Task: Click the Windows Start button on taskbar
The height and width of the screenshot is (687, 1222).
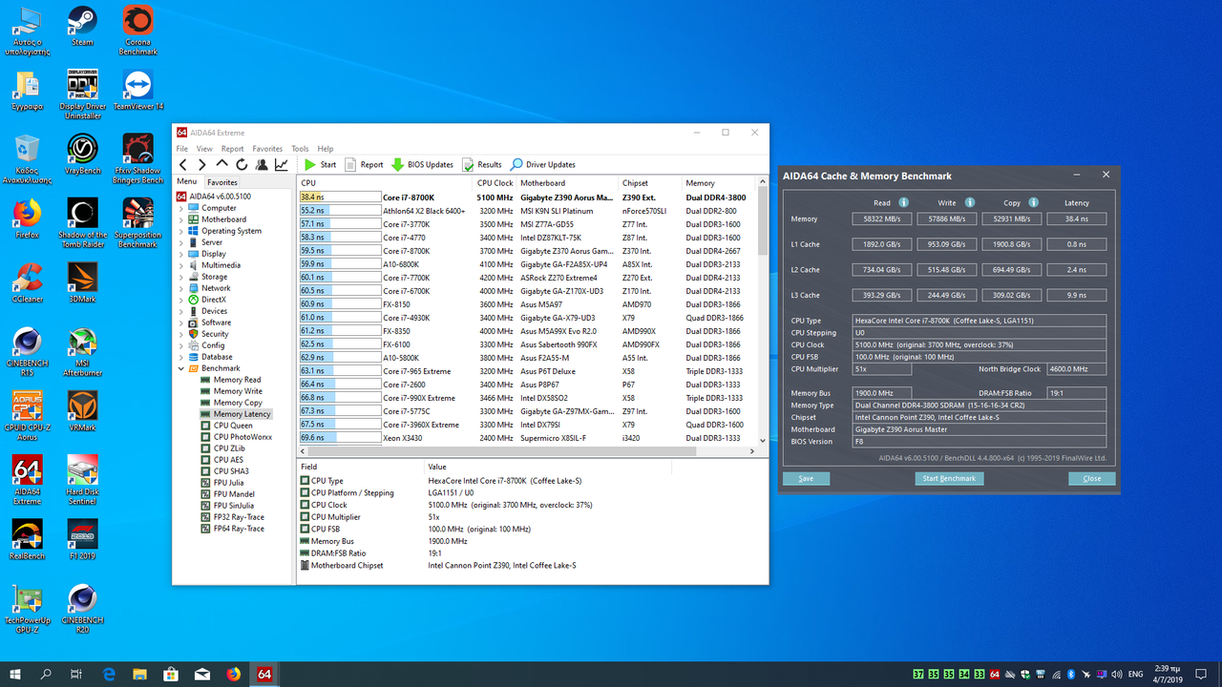Action: 14,674
